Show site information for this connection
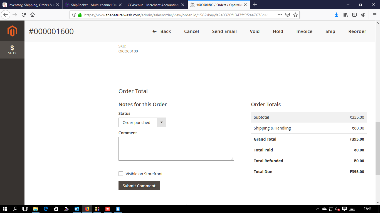Viewport: 380px width, 213px height. coord(74,15)
